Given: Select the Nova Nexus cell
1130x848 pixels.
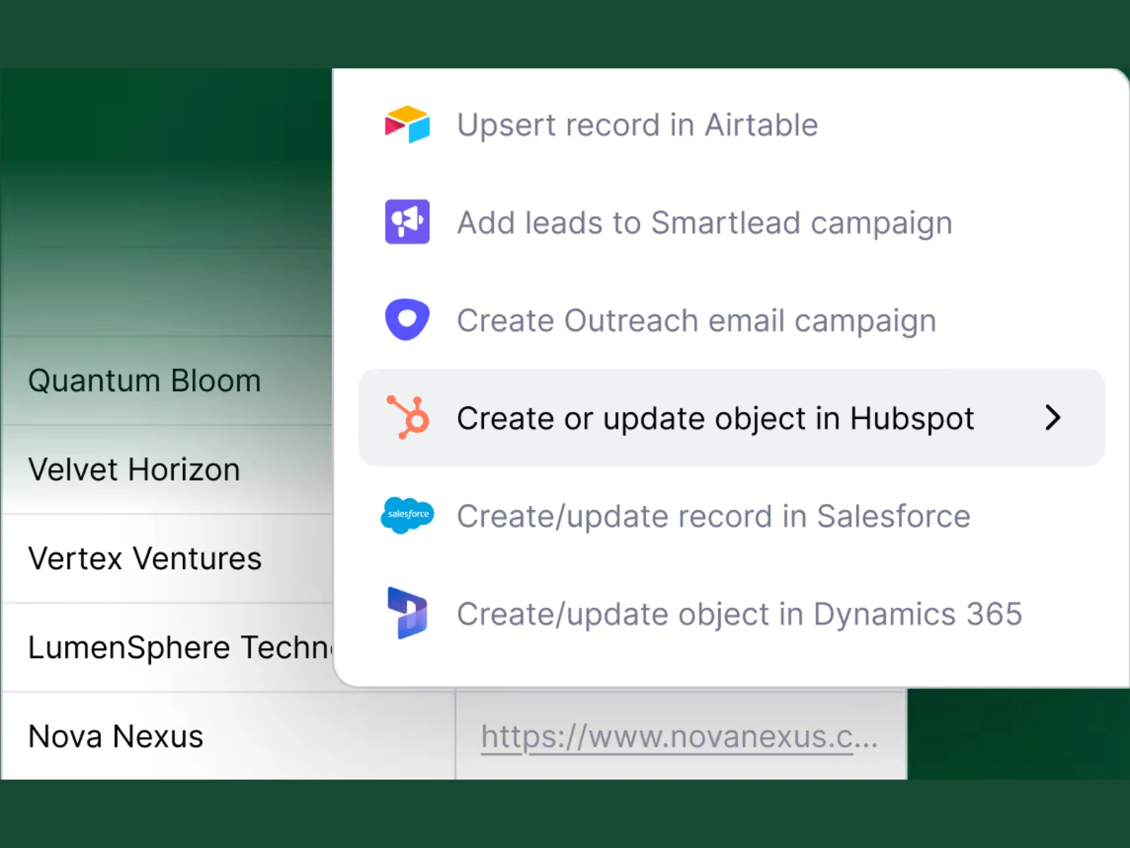Looking at the screenshot, I should click(x=229, y=736).
